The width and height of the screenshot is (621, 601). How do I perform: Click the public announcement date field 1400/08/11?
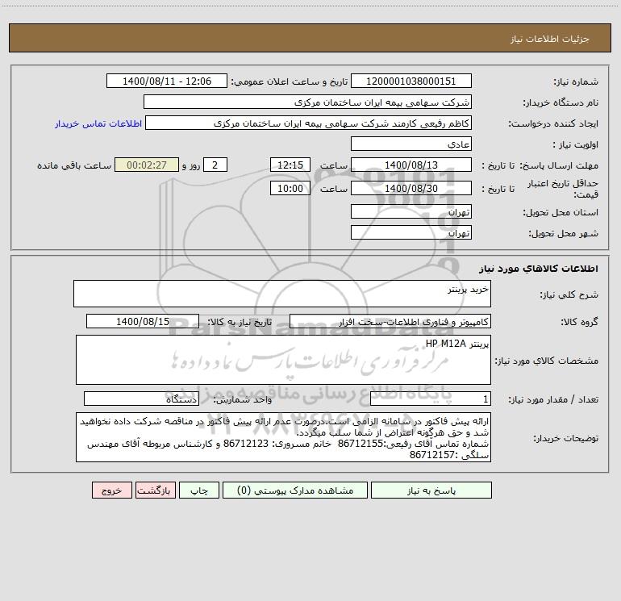coord(167,81)
